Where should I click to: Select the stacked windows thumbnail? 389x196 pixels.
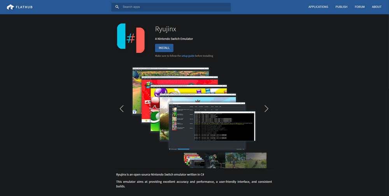194,161
